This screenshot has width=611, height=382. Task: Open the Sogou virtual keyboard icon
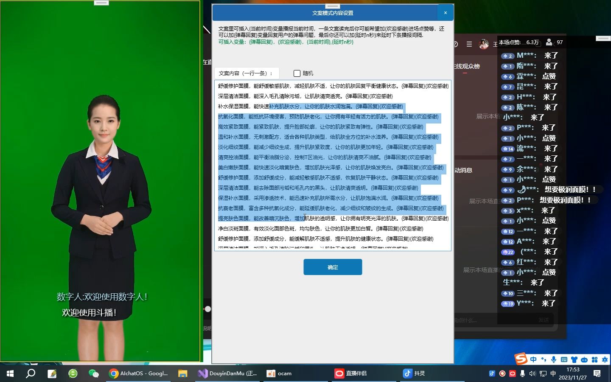[564, 360]
